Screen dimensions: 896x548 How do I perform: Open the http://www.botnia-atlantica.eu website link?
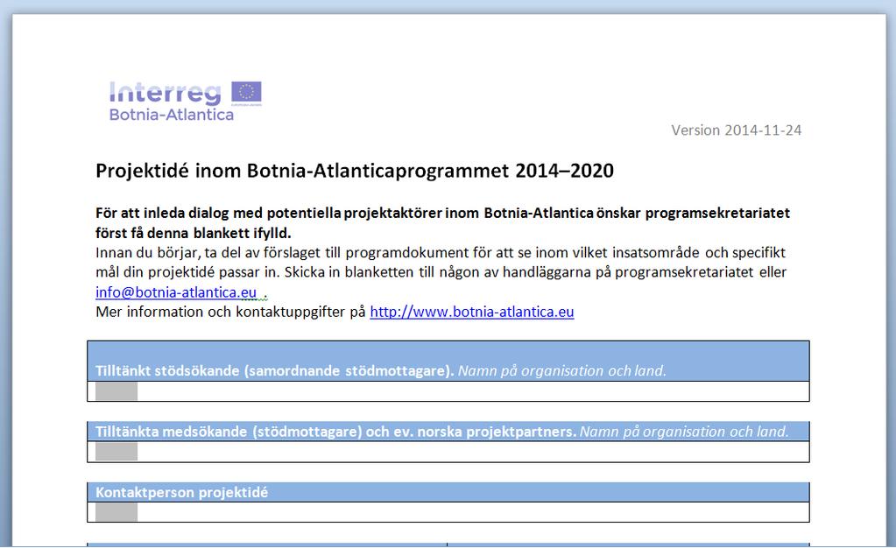click(472, 312)
